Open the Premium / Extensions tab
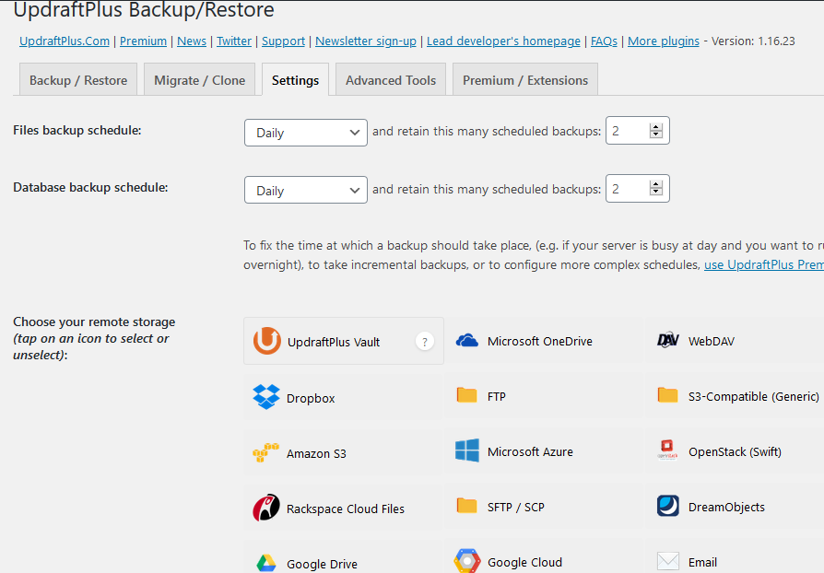This screenshot has height=573, width=824. click(x=525, y=80)
